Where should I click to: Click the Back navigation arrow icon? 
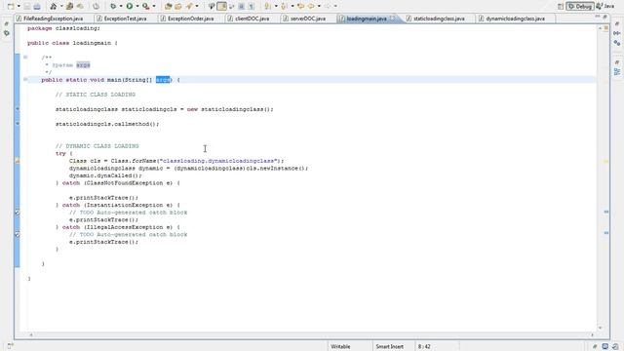(311, 6)
